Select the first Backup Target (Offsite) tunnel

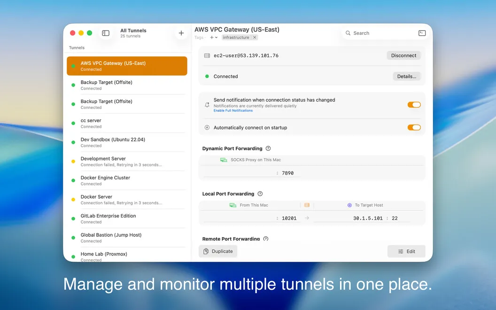127,85
